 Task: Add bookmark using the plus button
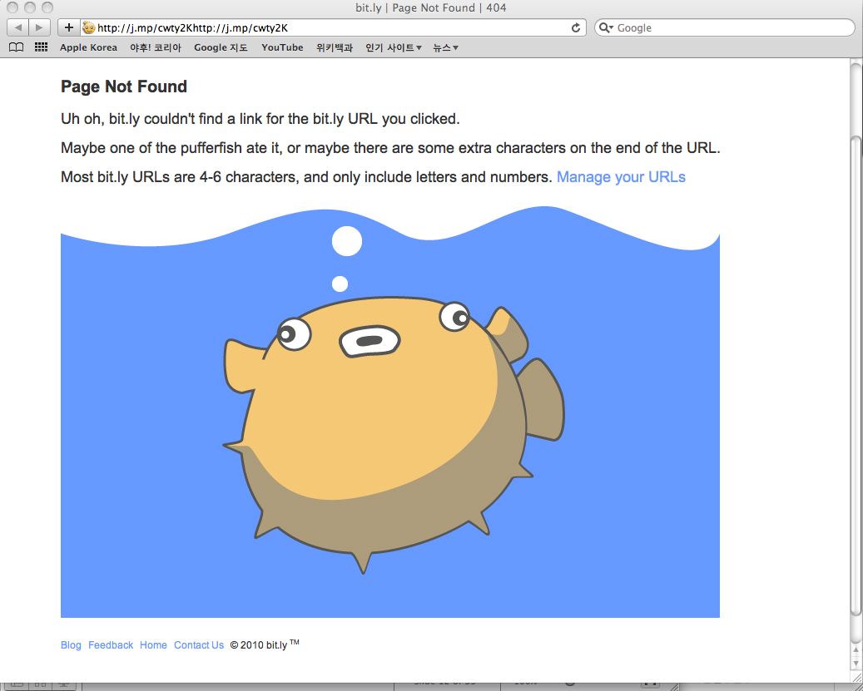(x=69, y=27)
